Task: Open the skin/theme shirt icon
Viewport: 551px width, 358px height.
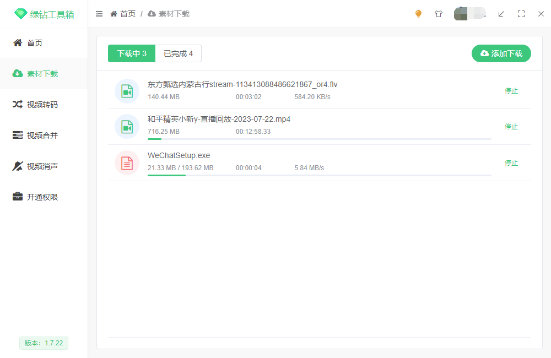Action: pos(439,14)
